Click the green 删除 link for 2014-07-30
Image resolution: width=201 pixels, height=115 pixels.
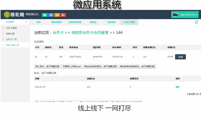click(x=177, y=87)
